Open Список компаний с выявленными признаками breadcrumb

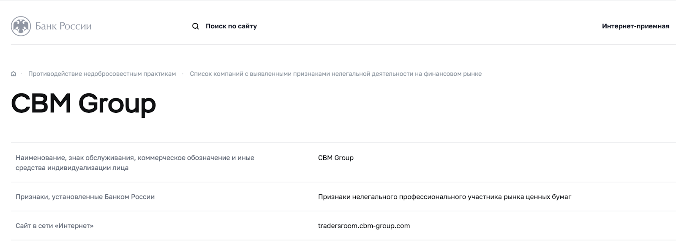335,74
